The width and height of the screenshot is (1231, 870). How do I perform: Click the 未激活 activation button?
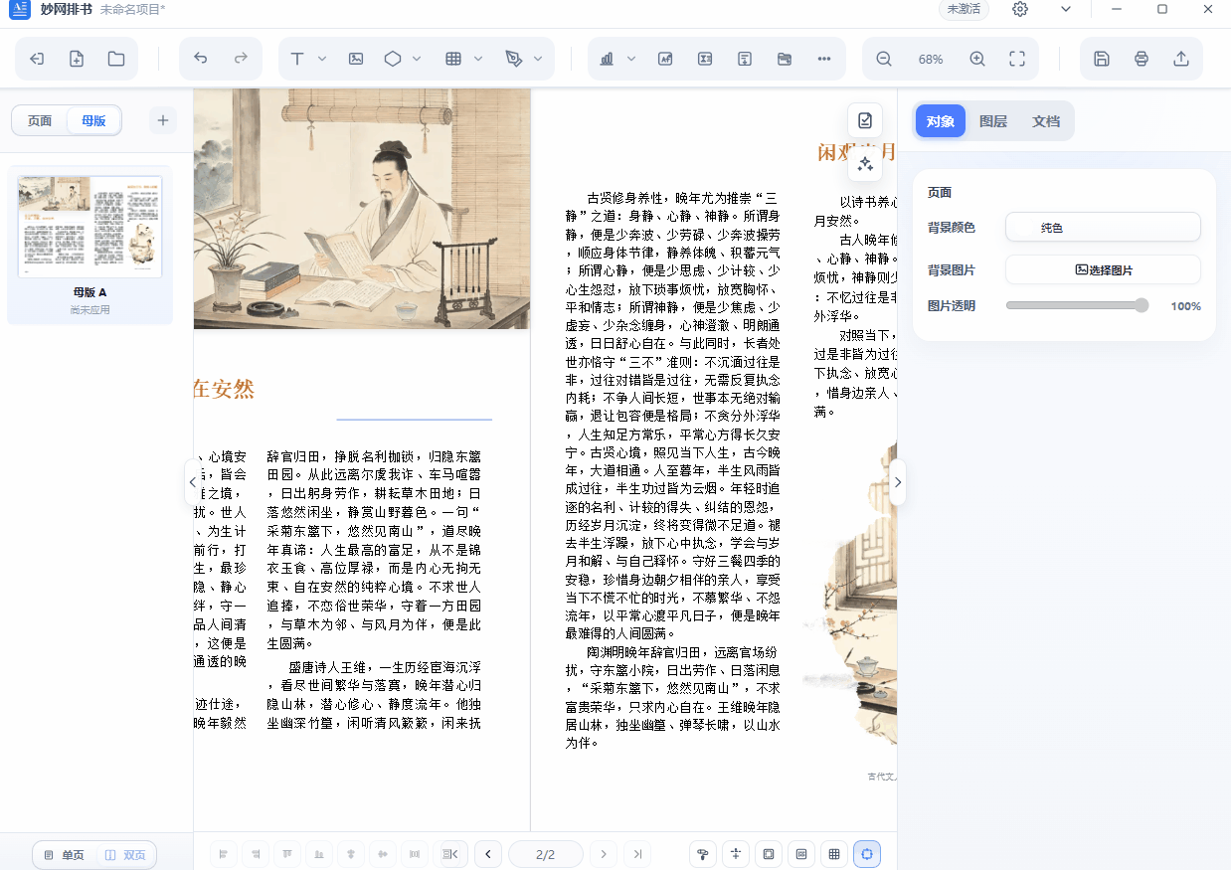[964, 9]
